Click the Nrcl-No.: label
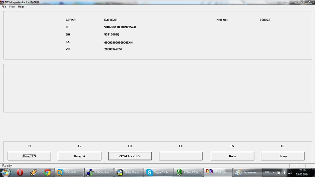This screenshot has width=315, height=177. pos(222,20)
